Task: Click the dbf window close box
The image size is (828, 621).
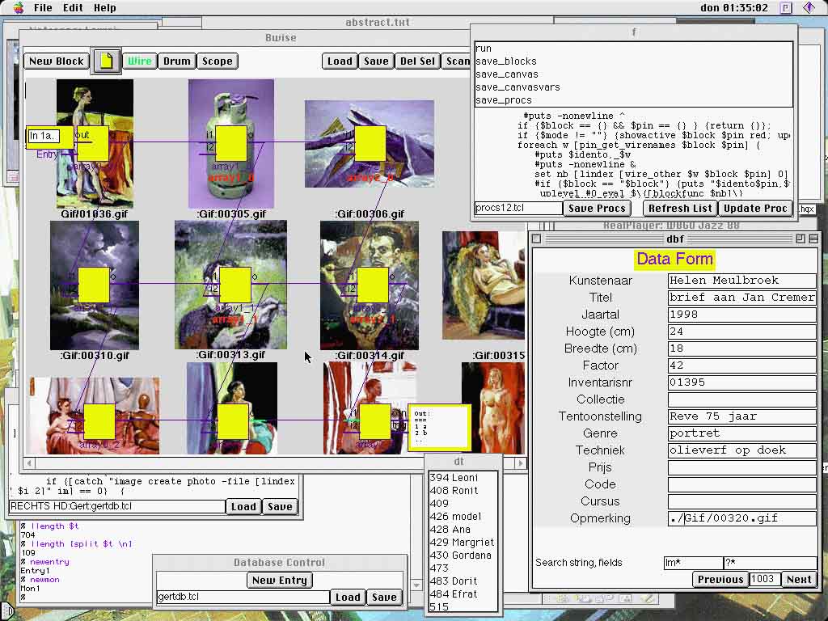Action: [537, 239]
